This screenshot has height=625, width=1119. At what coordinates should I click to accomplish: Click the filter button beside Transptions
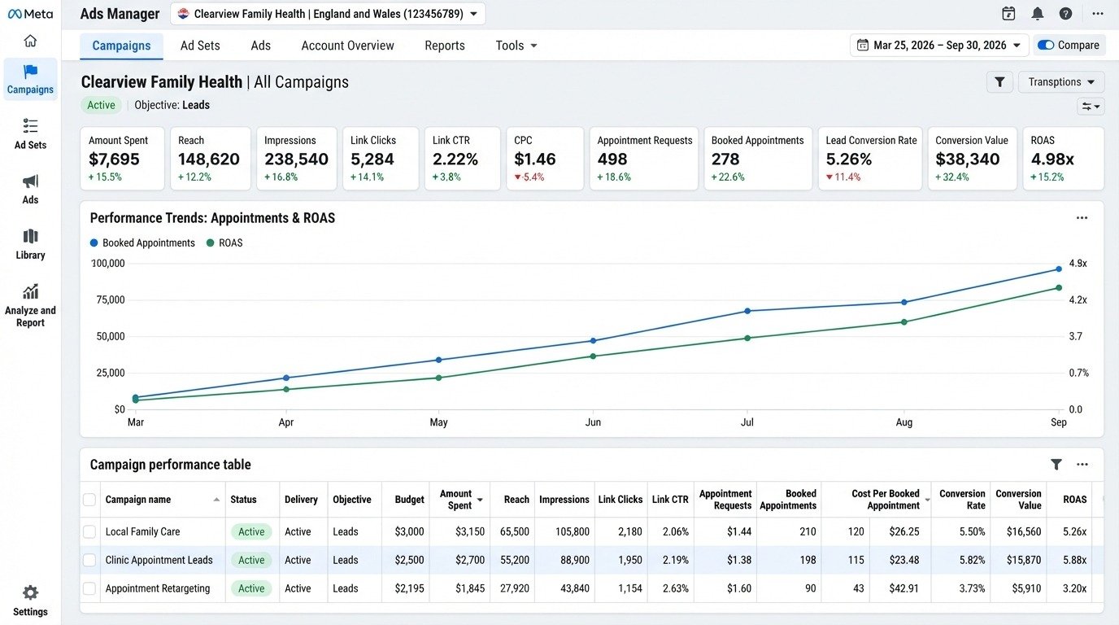(999, 82)
